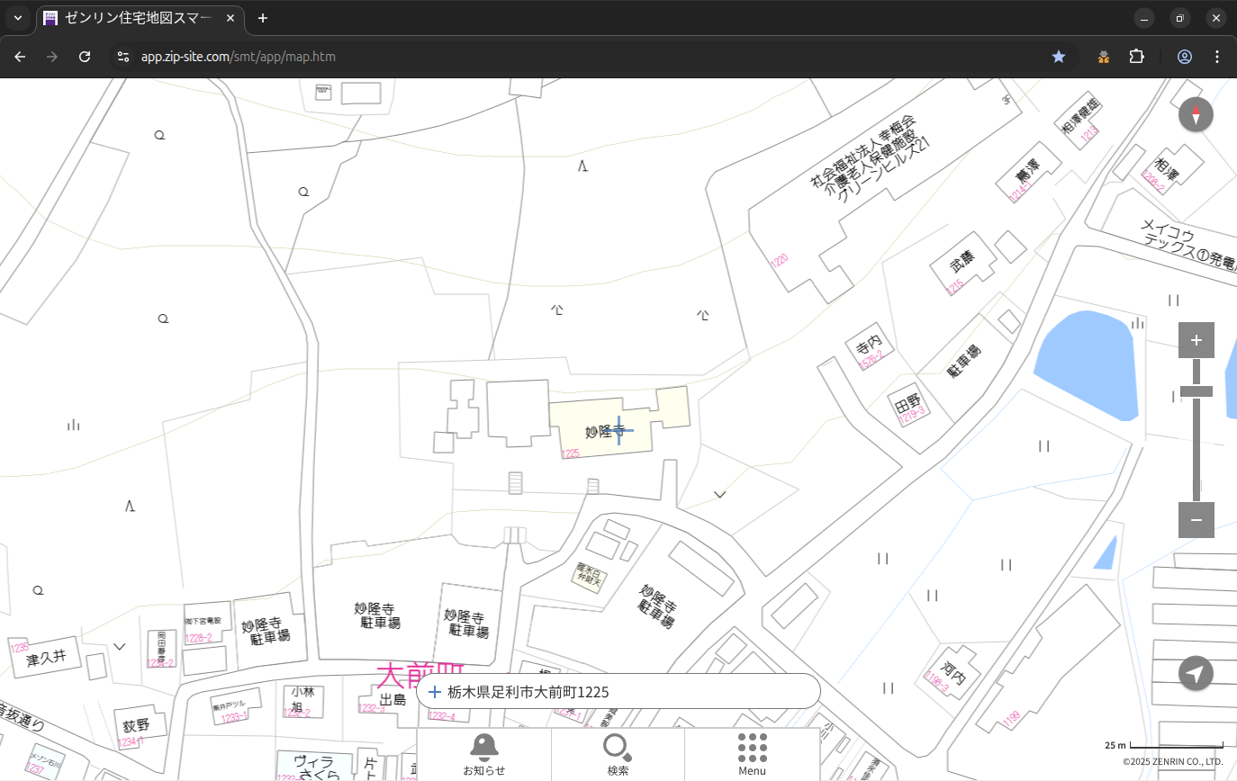Image resolution: width=1237 pixels, height=781 pixels.
Task: Open a new browser tab
Action: tap(263, 18)
